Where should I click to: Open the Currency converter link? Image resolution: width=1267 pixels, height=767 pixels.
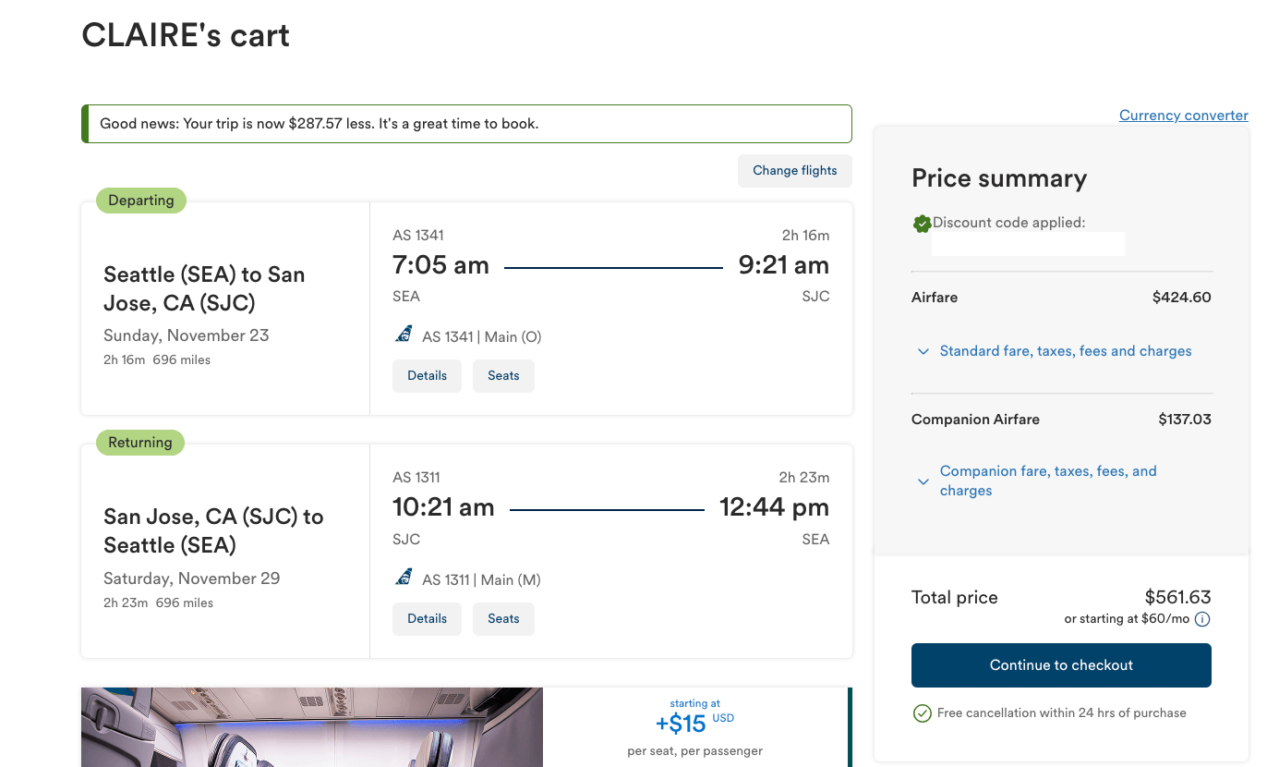(x=1183, y=116)
